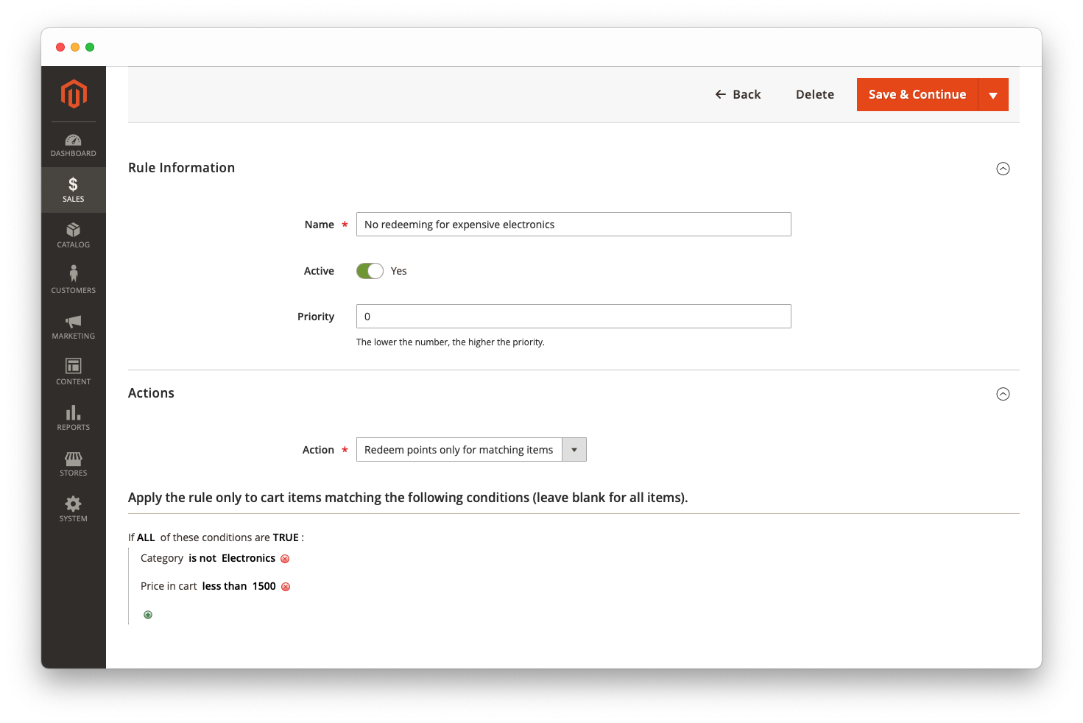Open the Action dropdown
Screen dimensions: 1083x723
574,449
